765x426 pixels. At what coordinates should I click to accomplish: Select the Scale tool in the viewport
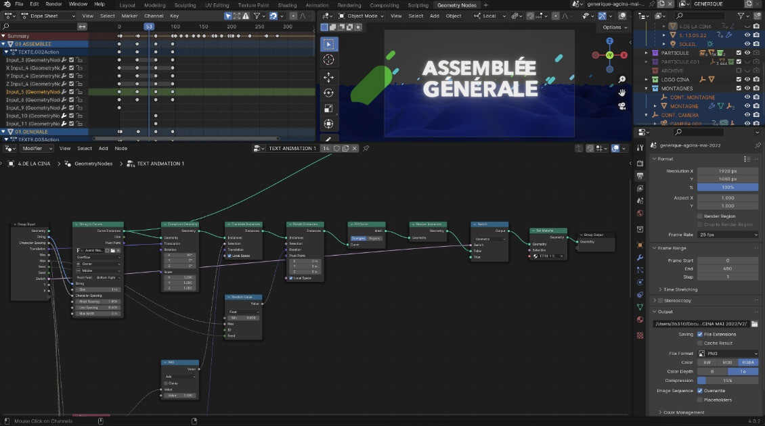[328, 108]
